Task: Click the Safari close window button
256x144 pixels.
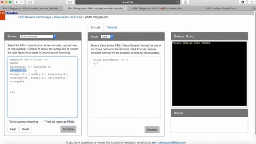Action: [2, 2]
